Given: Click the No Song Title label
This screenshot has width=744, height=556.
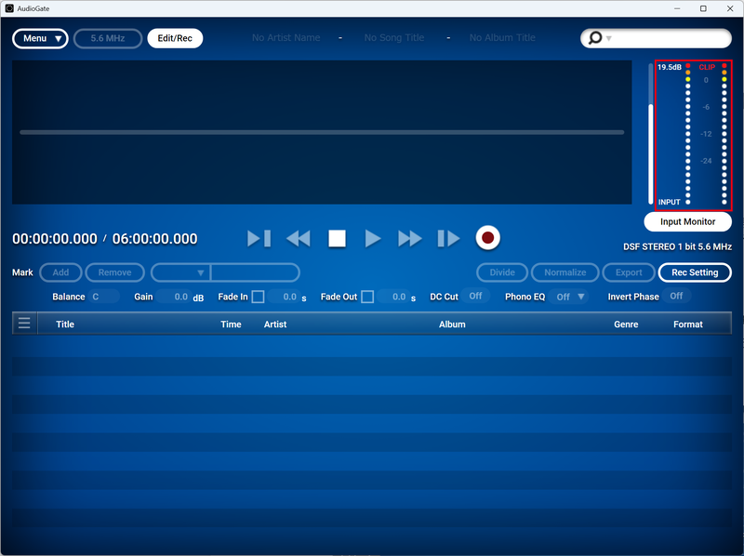Looking at the screenshot, I should [x=393, y=37].
